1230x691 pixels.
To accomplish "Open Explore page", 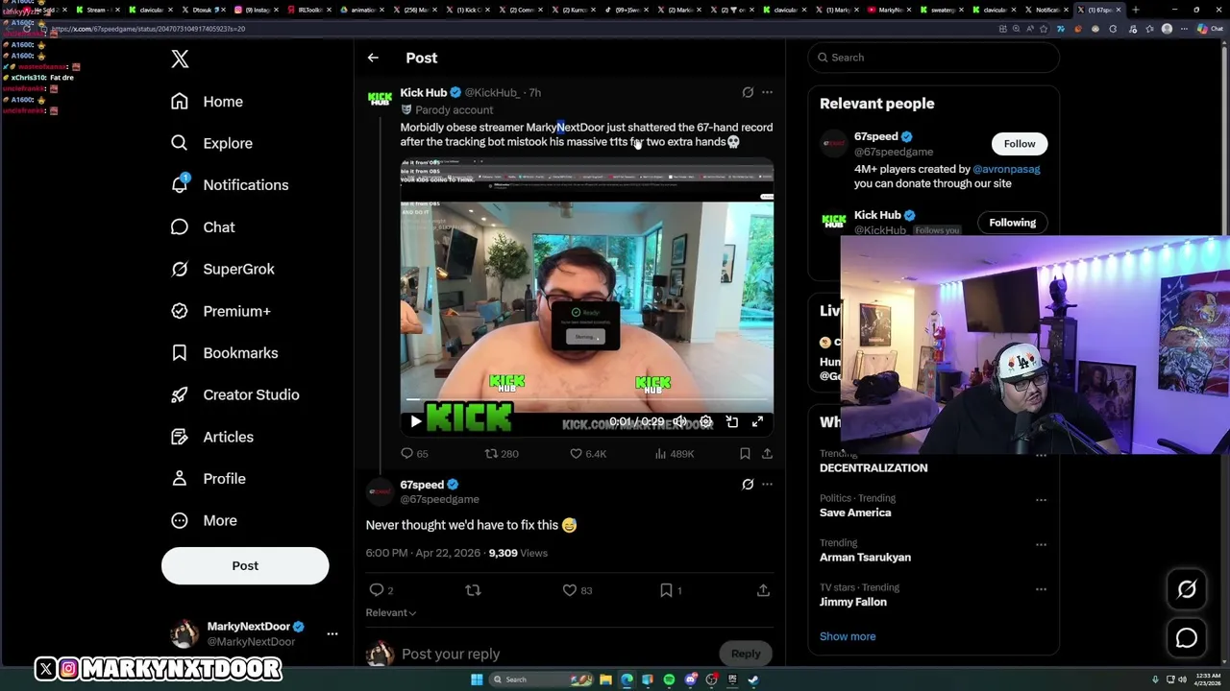I will click(x=211, y=143).
